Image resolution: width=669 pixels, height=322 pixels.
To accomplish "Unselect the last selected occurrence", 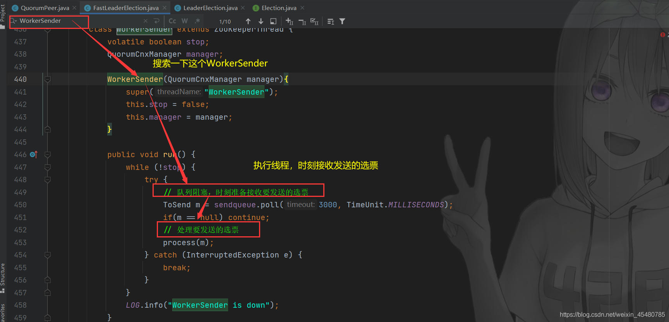I will click(x=302, y=22).
